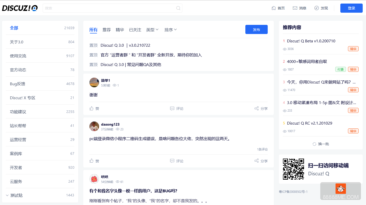Click share icon on dasong123's post
The image size is (366, 205).
pyautogui.click(x=257, y=161)
